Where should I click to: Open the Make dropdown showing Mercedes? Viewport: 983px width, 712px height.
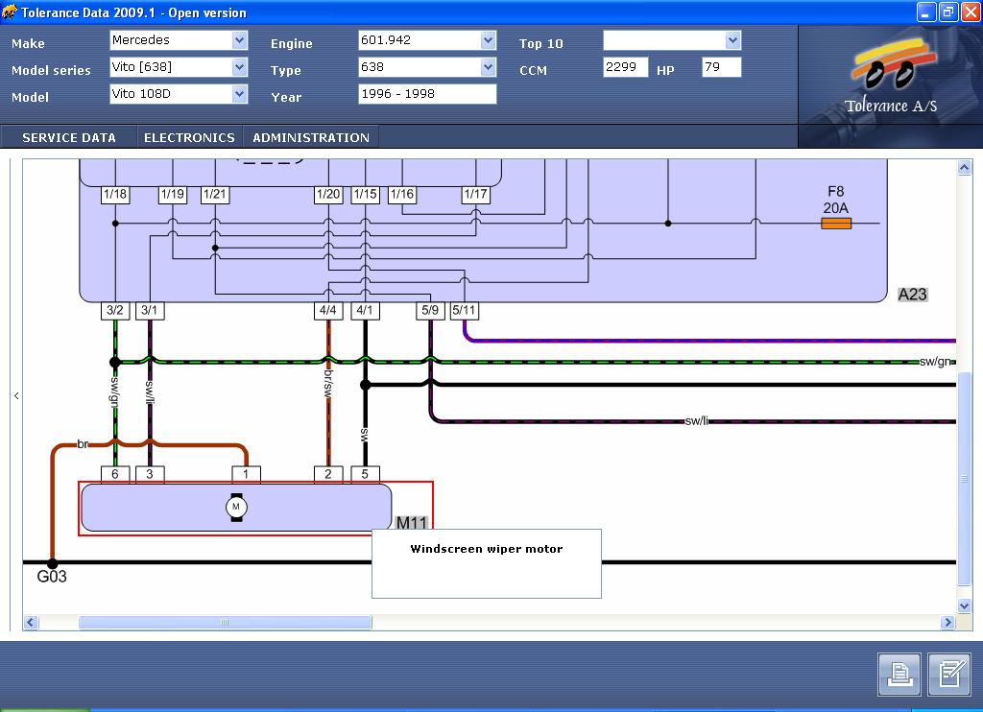(x=179, y=40)
